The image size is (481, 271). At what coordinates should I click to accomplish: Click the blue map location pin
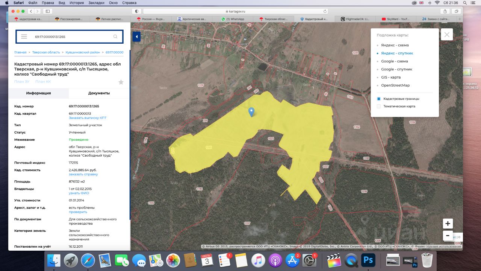(x=251, y=112)
